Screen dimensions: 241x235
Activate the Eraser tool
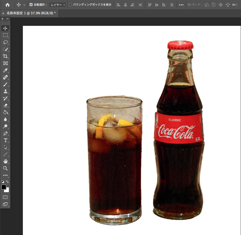click(5, 105)
